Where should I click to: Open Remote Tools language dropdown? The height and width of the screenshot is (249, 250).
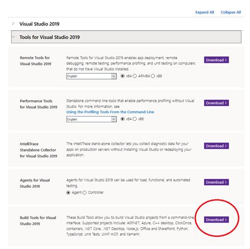click(x=91, y=76)
